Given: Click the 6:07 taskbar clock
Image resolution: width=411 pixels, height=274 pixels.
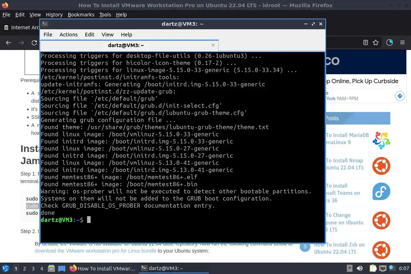Looking at the screenshot, I should coord(404,268).
